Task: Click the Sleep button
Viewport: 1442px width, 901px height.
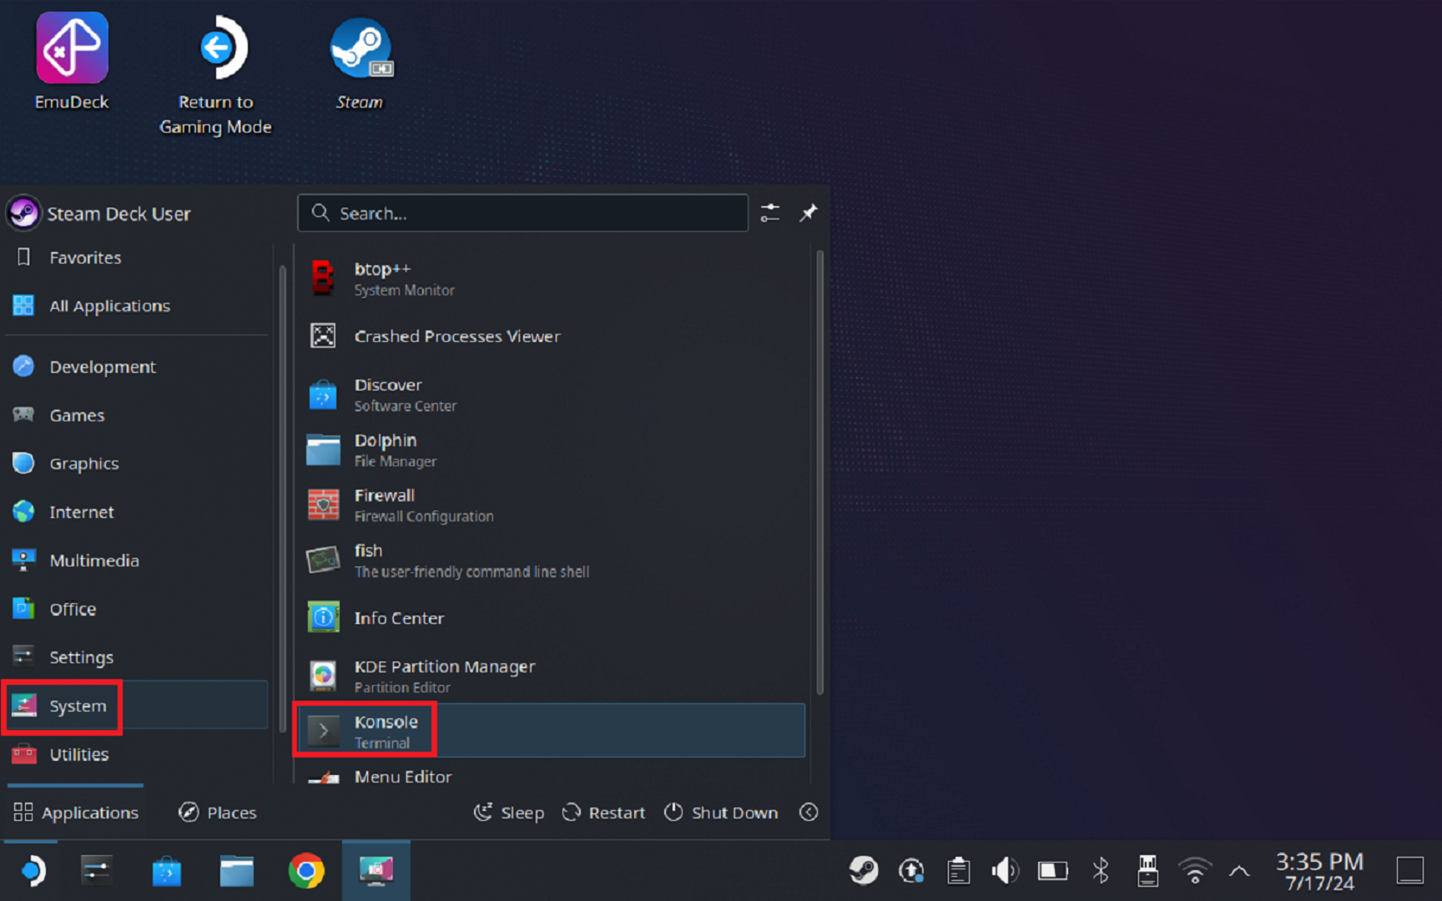Action: pos(509,813)
